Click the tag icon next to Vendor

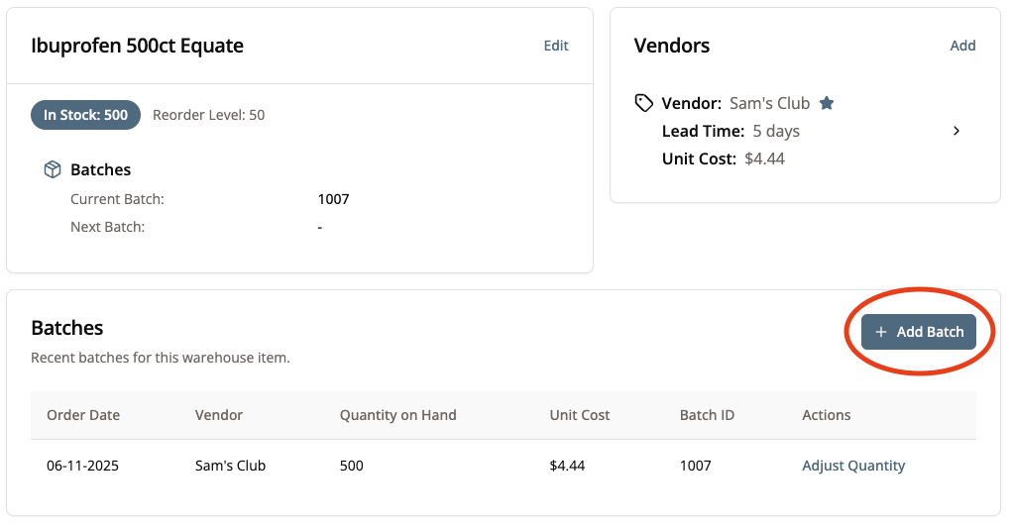pos(644,103)
